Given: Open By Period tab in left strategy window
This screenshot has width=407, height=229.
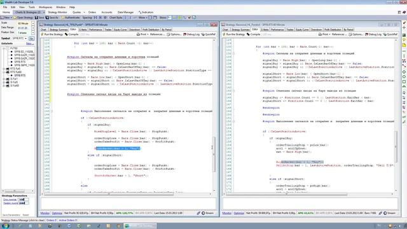Looking at the screenshot, I should tap(167, 30).
